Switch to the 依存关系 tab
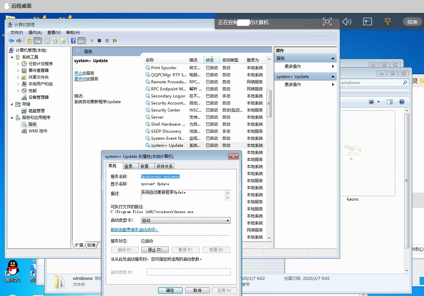This screenshot has height=296, width=424. click(164, 166)
